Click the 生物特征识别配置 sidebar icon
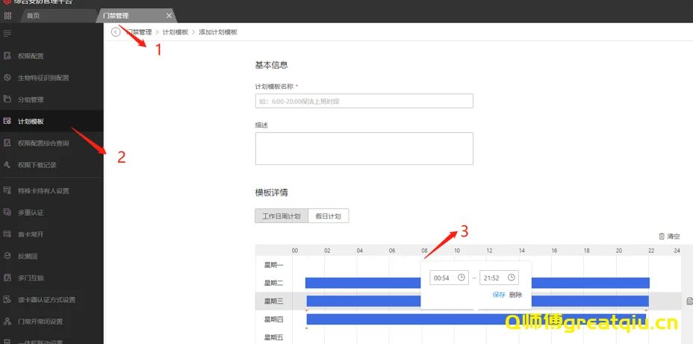 tap(7, 78)
